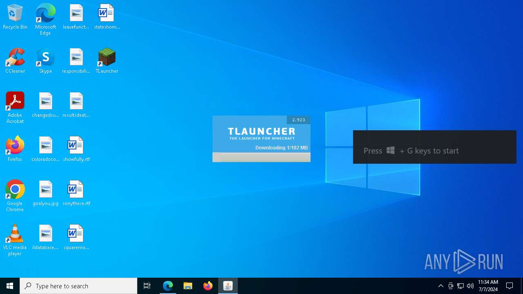Click the Press Win + G notification
Screen dimensions: 523x294
click(x=435, y=147)
